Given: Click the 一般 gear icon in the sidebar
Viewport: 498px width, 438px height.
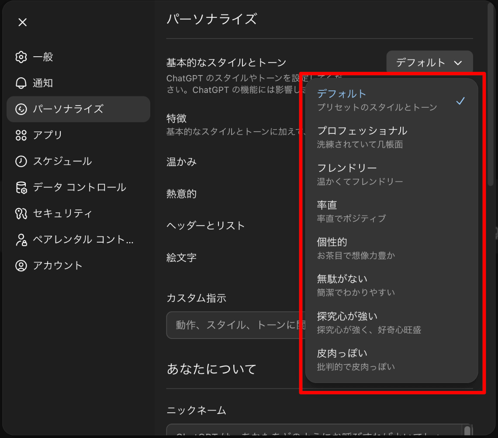Looking at the screenshot, I should pos(21,57).
